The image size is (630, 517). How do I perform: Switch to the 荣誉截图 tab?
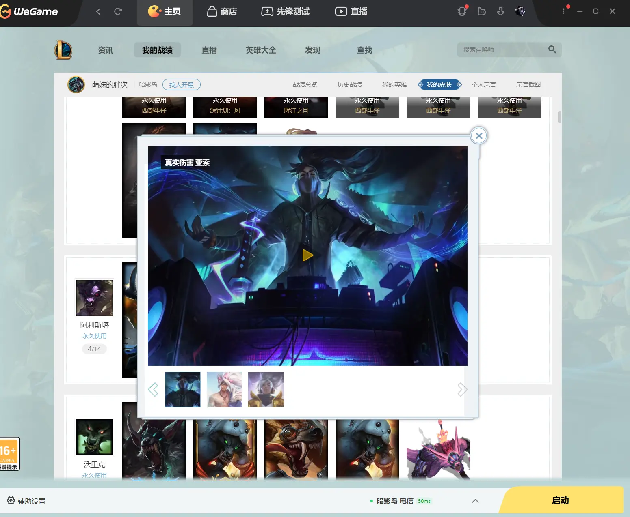coord(528,84)
